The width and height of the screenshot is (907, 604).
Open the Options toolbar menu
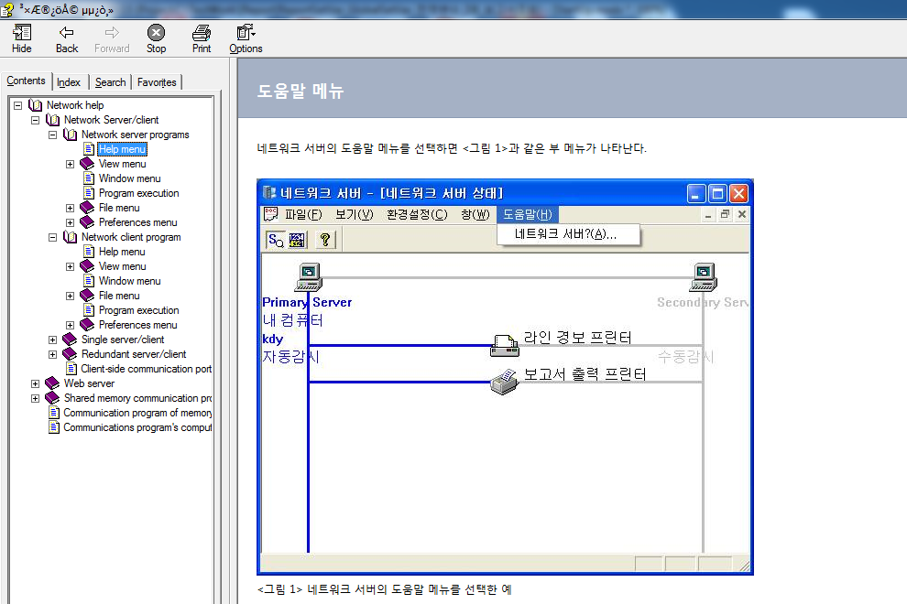[x=246, y=38]
